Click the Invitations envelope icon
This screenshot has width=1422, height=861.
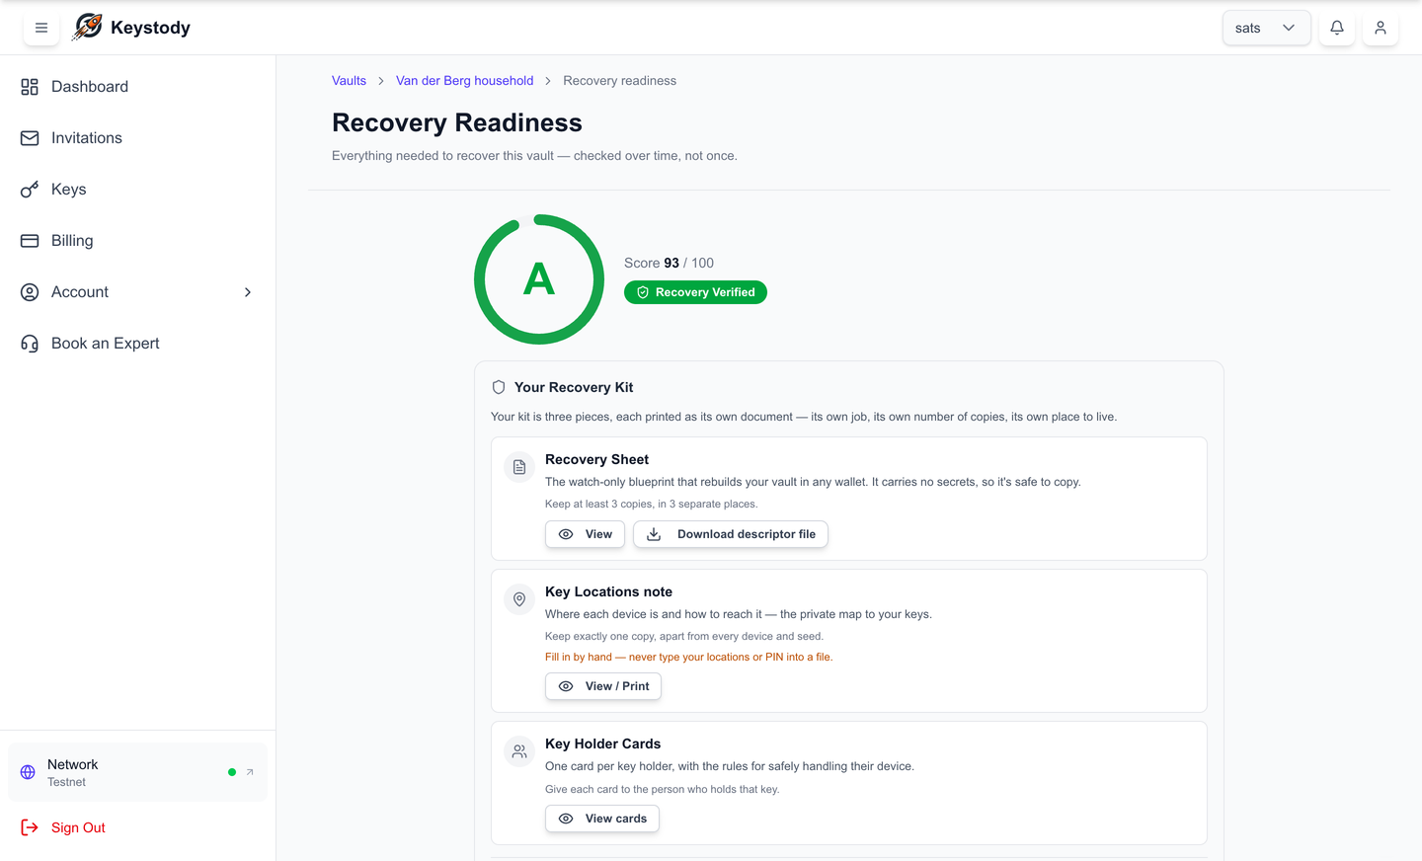coord(30,138)
